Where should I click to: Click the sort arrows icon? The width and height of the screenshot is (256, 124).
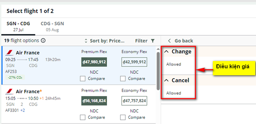point(86,41)
